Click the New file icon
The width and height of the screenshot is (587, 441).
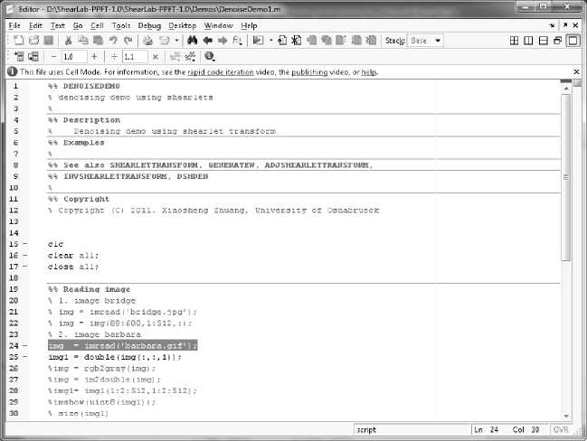(x=18, y=40)
